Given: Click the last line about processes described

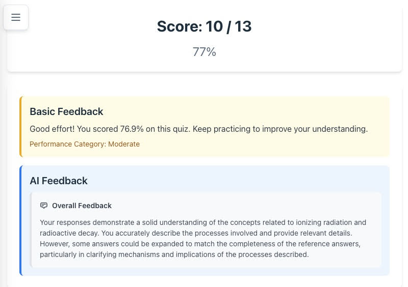Looking at the screenshot, I should pos(174,254).
